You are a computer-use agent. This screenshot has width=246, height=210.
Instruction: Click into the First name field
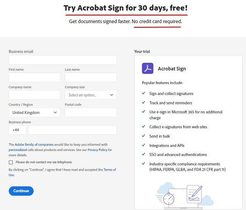pyautogui.click(x=34, y=77)
